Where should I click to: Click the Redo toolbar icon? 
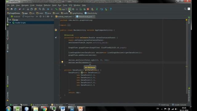[x=23, y=9]
